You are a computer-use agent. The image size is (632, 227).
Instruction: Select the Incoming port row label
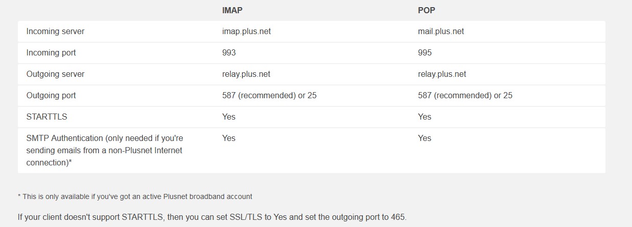pos(51,52)
